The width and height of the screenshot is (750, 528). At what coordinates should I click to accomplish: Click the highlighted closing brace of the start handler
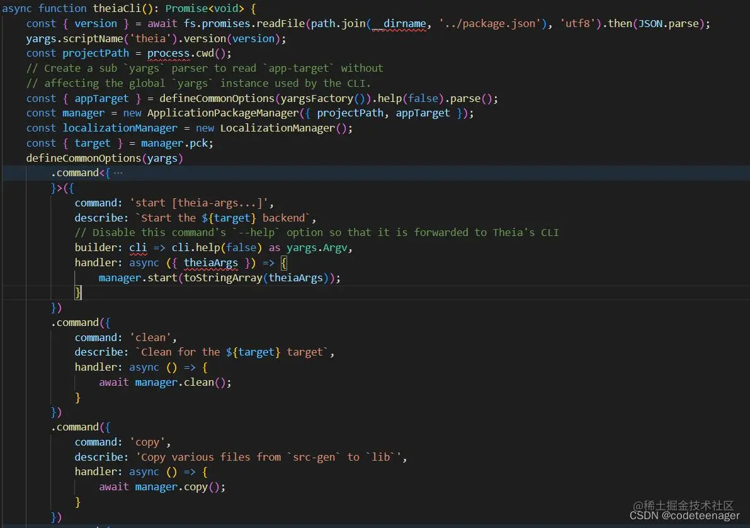[x=78, y=293]
